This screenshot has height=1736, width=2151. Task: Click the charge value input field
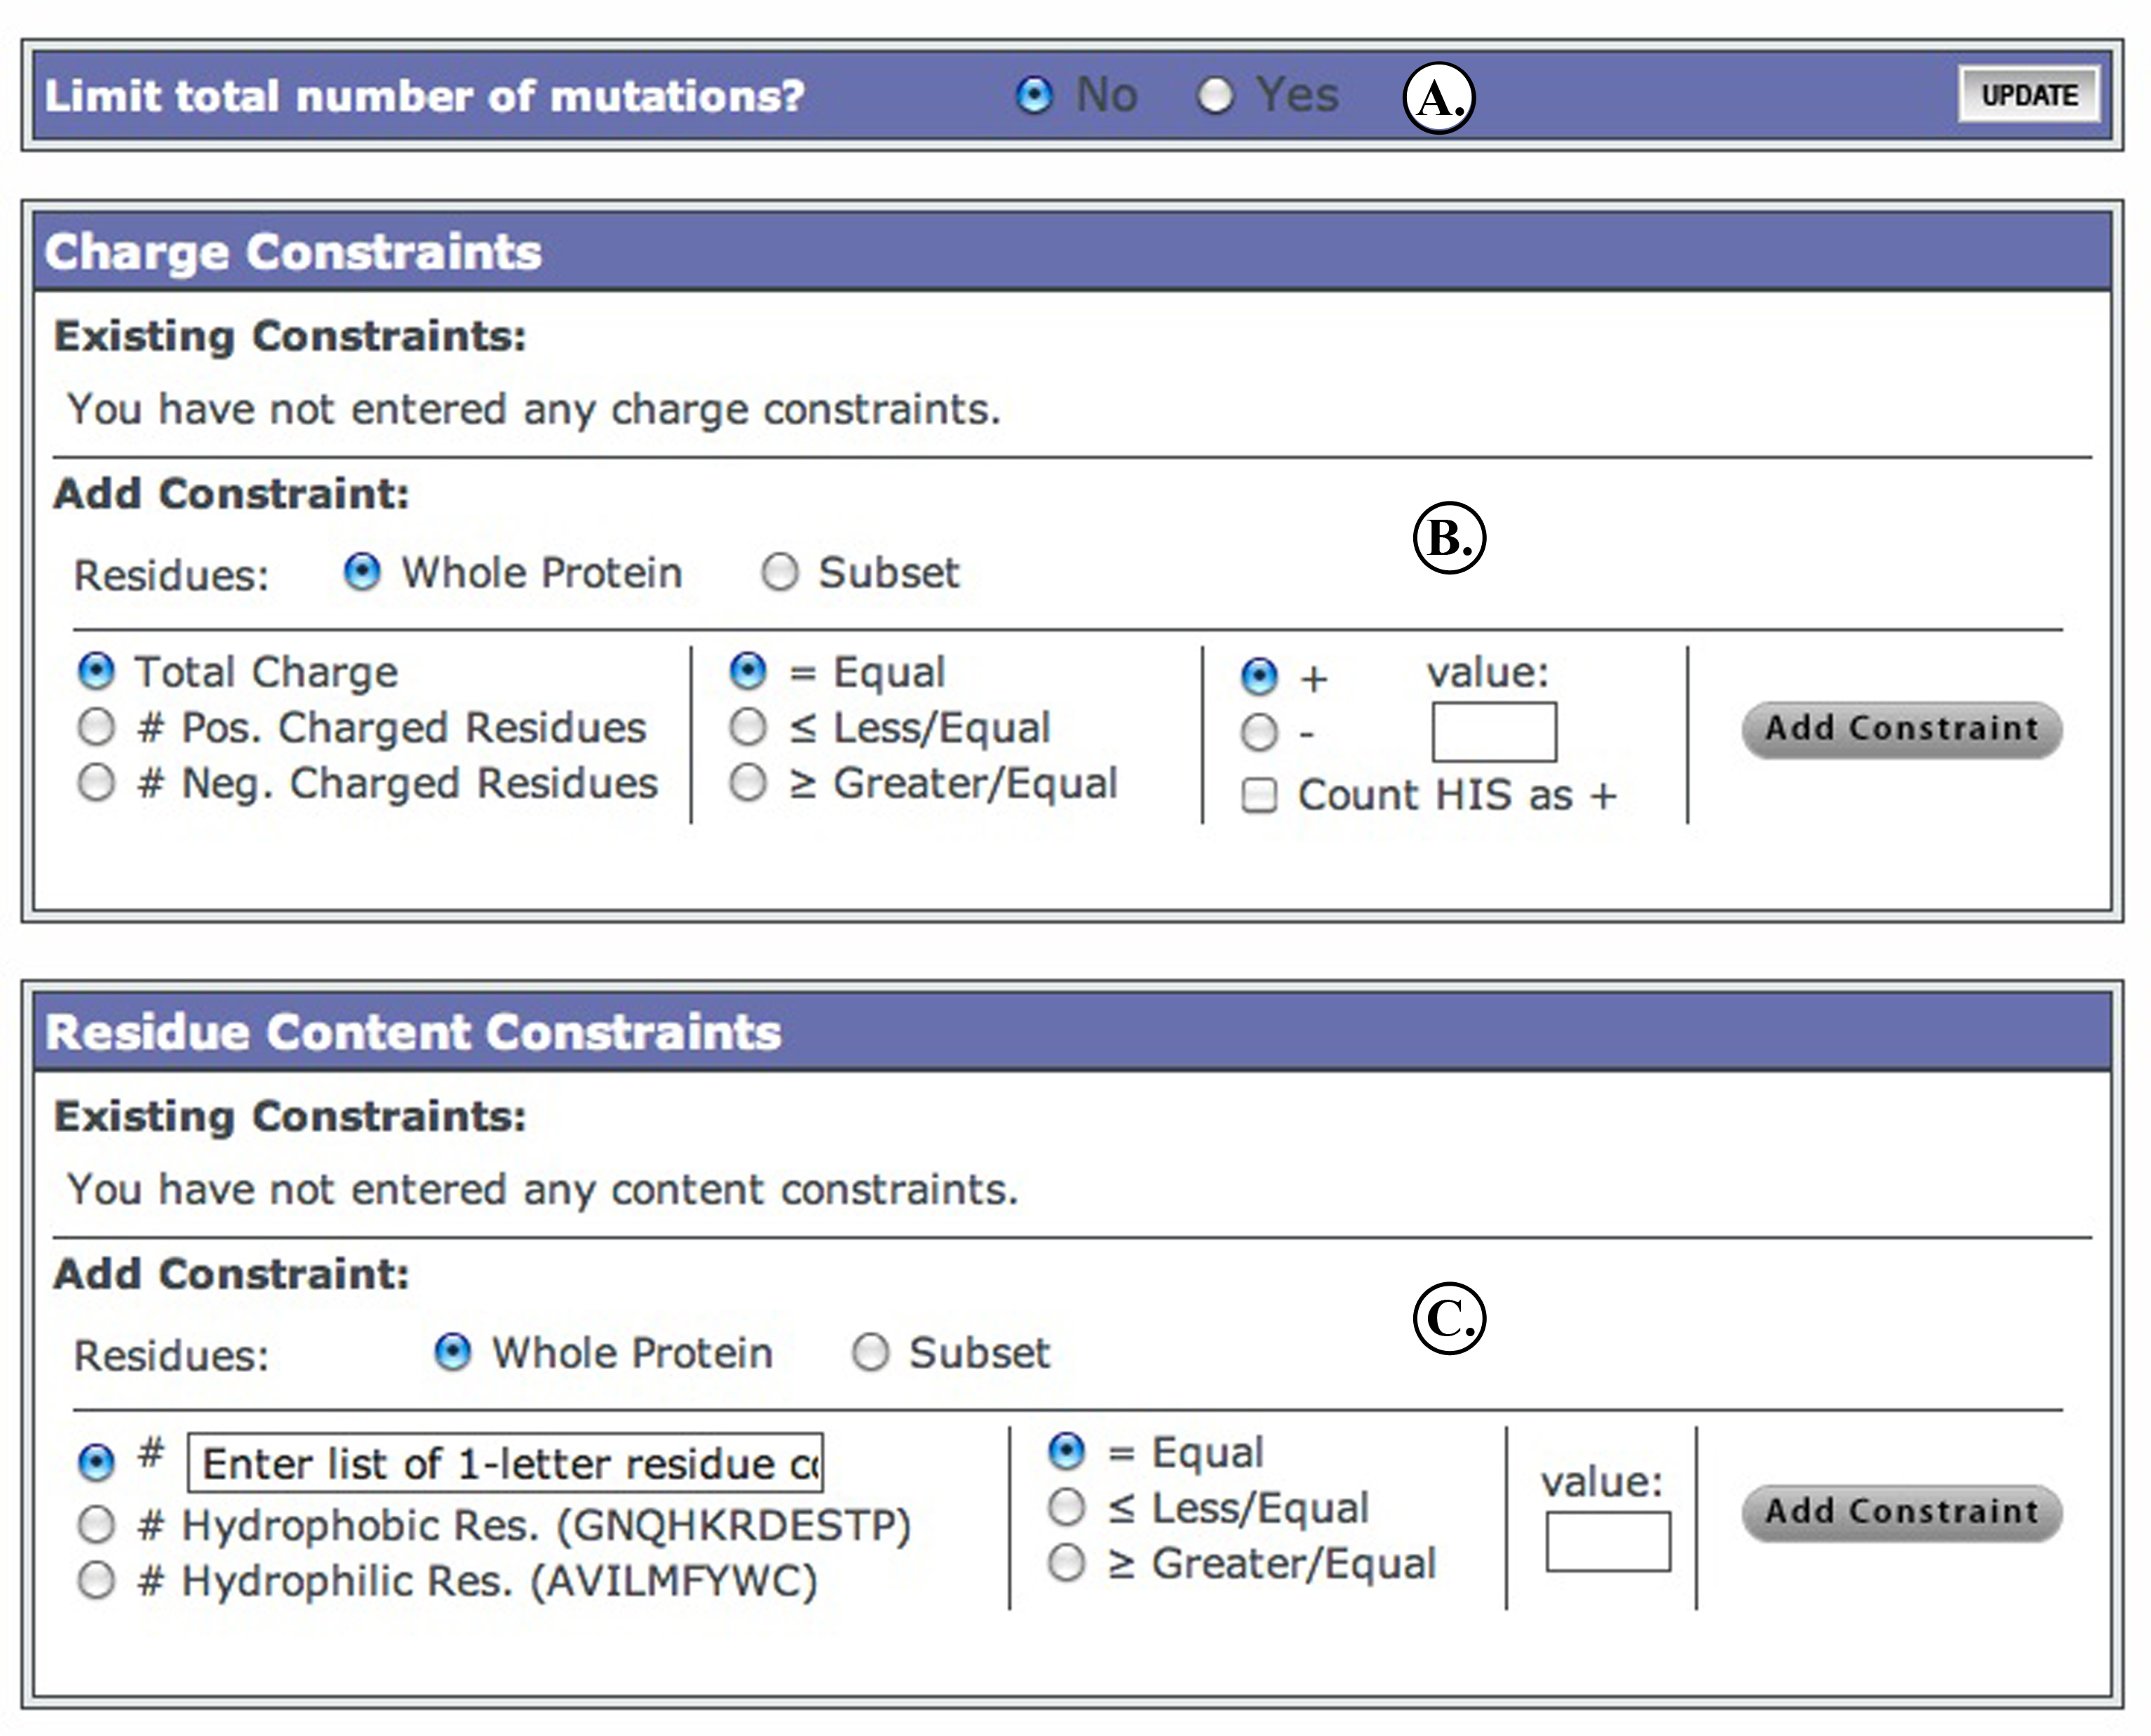[x=1494, y=732]
